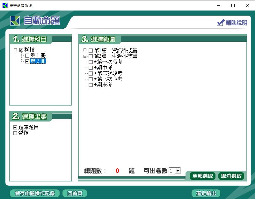Click the title bar application icon

(x=5, y=5)
